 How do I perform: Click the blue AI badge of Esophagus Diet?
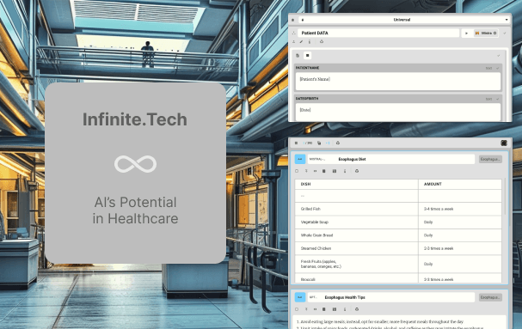click(300, 159)
